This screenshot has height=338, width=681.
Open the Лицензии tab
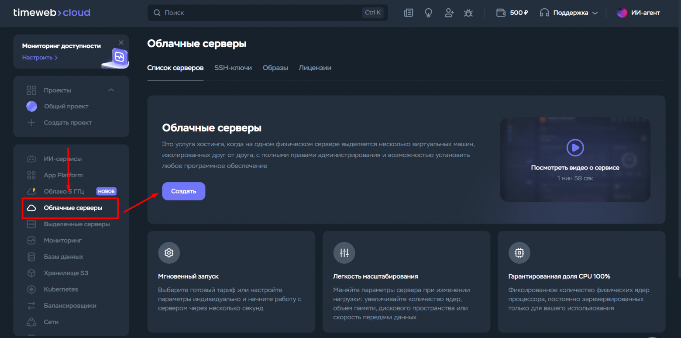(x=315, y=68)
